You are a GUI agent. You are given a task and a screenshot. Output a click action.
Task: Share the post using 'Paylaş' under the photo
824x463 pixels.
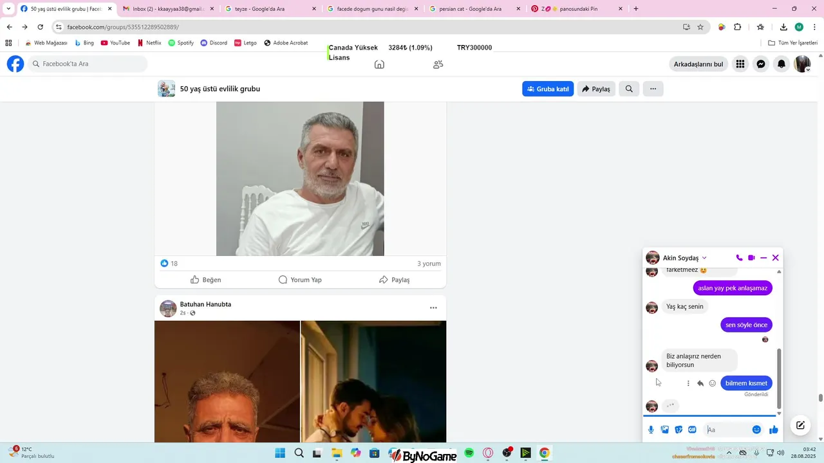tap(395, 280)
